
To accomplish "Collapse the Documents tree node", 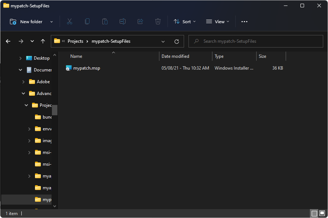I will click(21, 70).
